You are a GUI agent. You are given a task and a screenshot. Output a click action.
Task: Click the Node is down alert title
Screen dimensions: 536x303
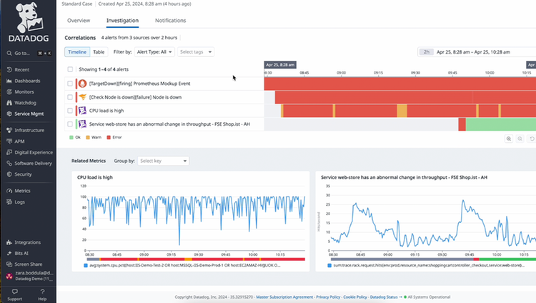pyautogui.click(x=135, y=97)
